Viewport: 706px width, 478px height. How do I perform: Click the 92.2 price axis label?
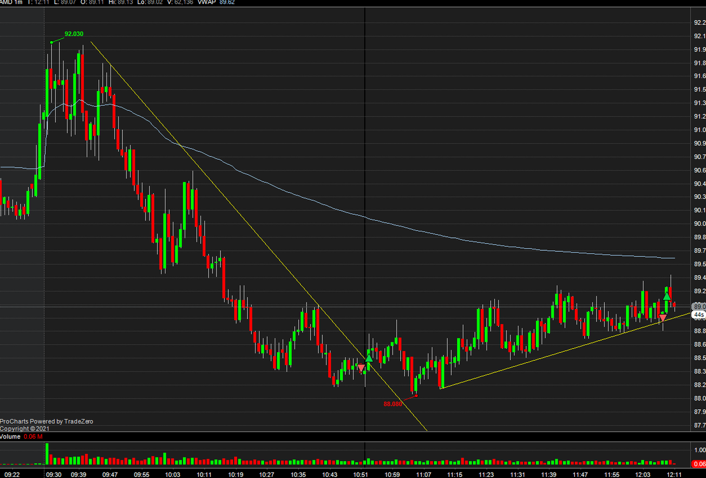click(700, 23)
